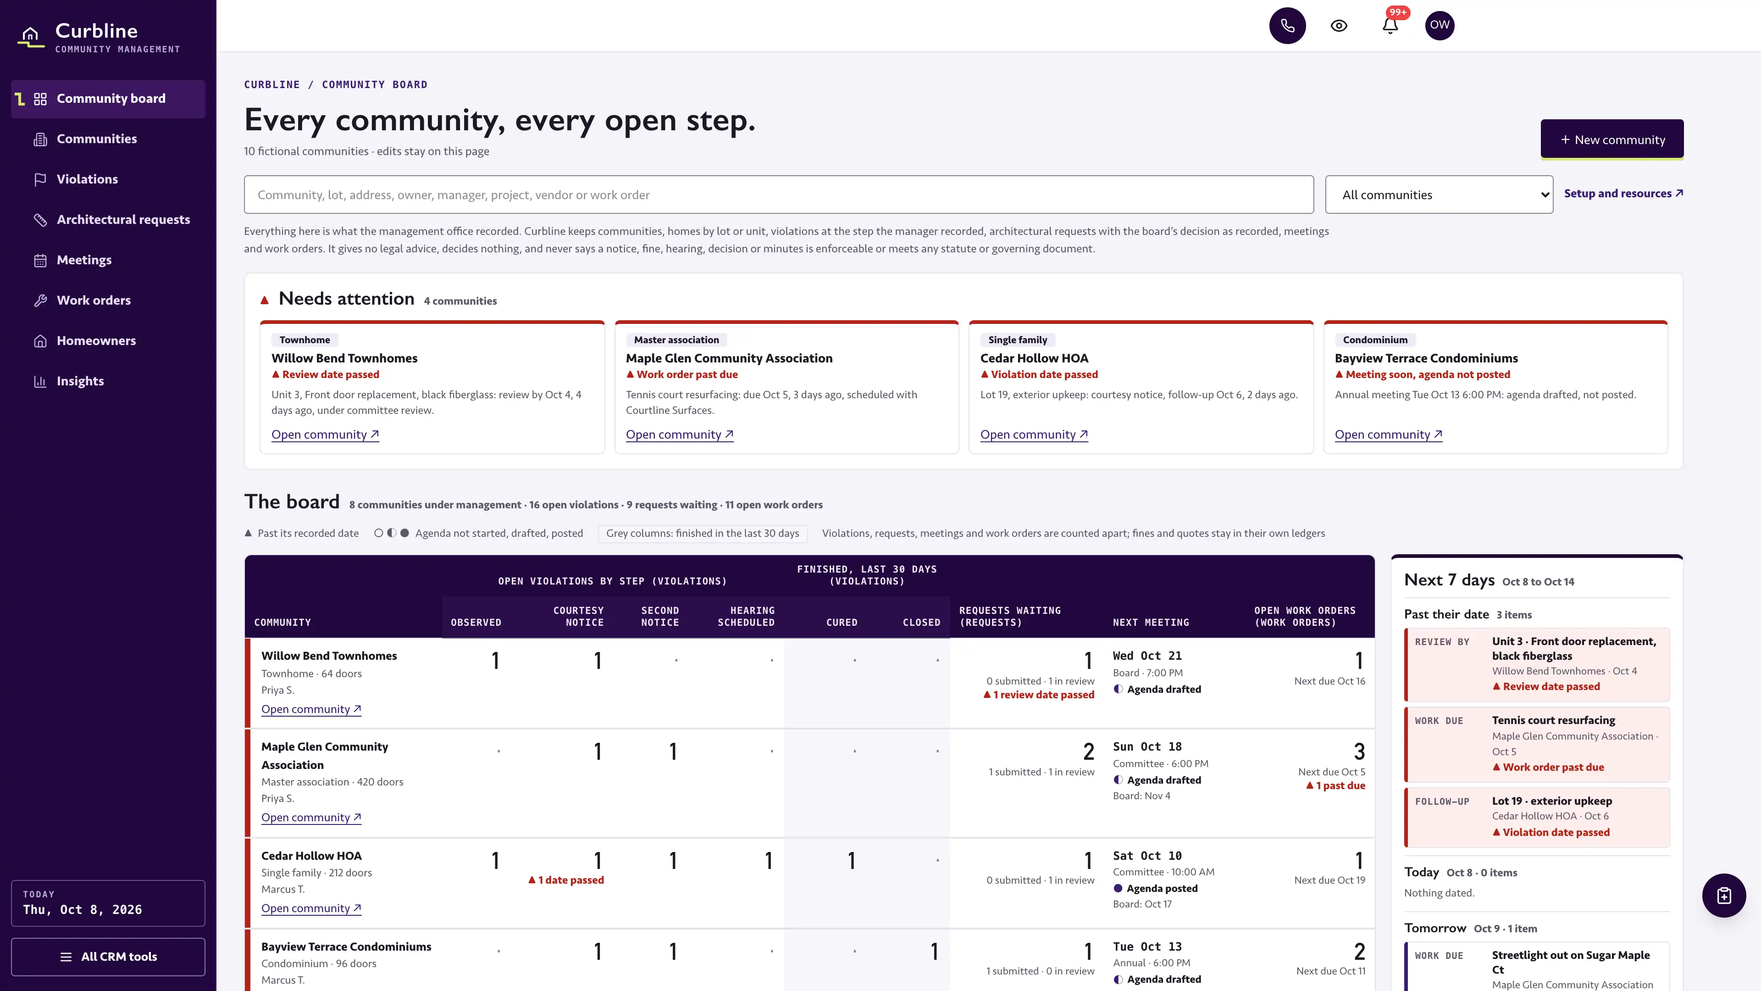This screenshot has width=1761, height=991.
Task: Open community on Maple Glen attention card
Action: pyautogui.click(x=680, y=434)
